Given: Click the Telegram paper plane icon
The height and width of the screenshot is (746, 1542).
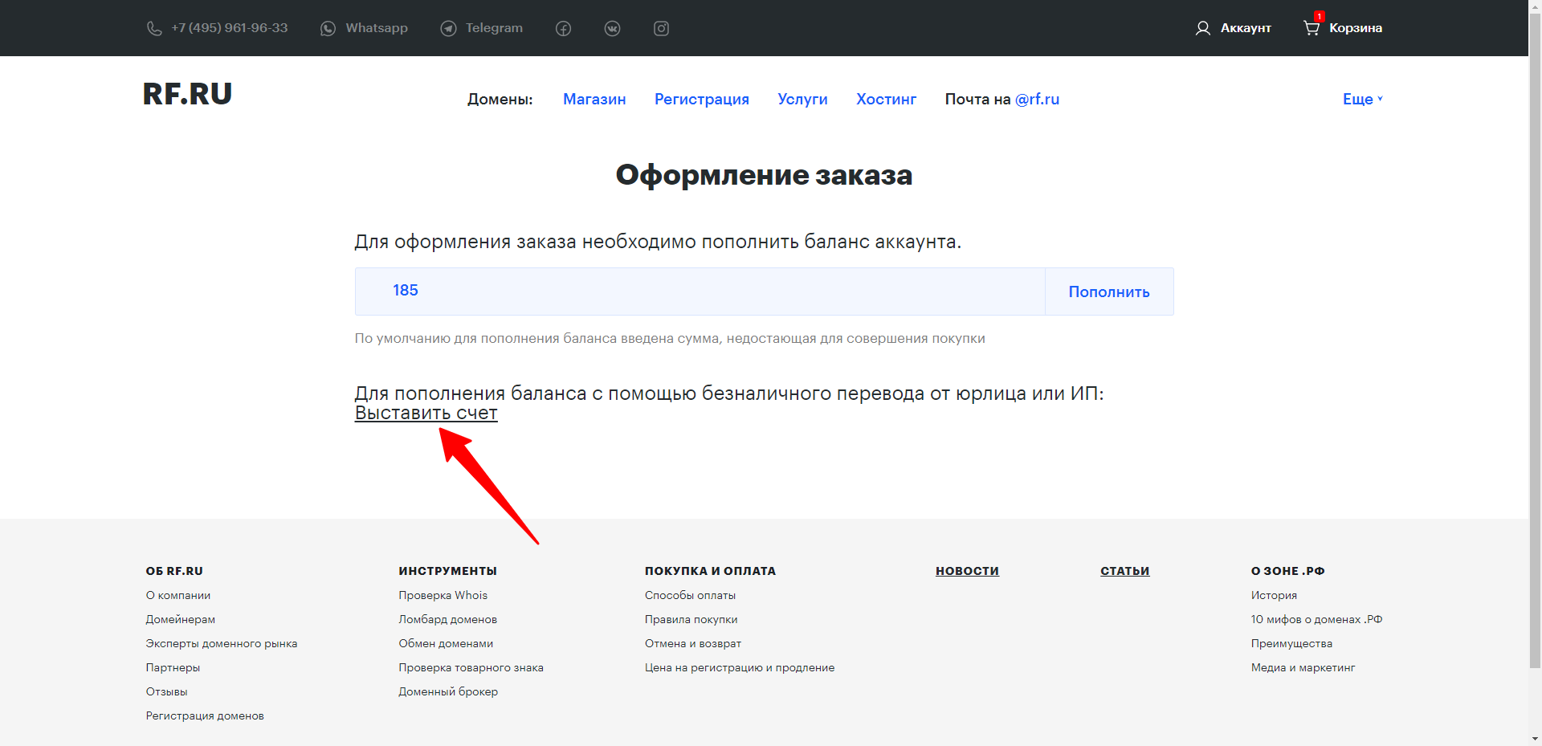Looking at the screenshot, I should click(448, 29).
